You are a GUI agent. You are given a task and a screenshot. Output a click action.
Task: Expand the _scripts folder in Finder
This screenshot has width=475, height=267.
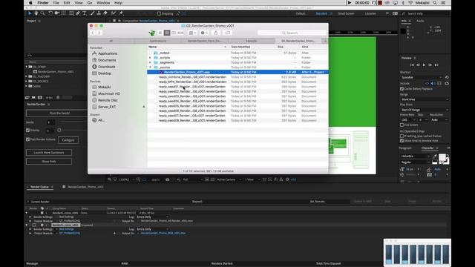tap(150, 58)
